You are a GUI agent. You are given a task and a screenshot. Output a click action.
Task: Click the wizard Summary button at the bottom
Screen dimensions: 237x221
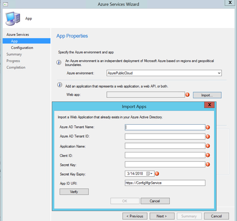(189, 216)
